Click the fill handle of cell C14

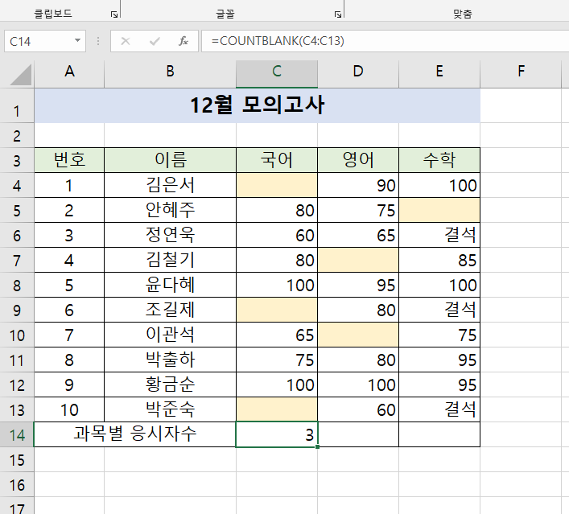click(318, 447)
